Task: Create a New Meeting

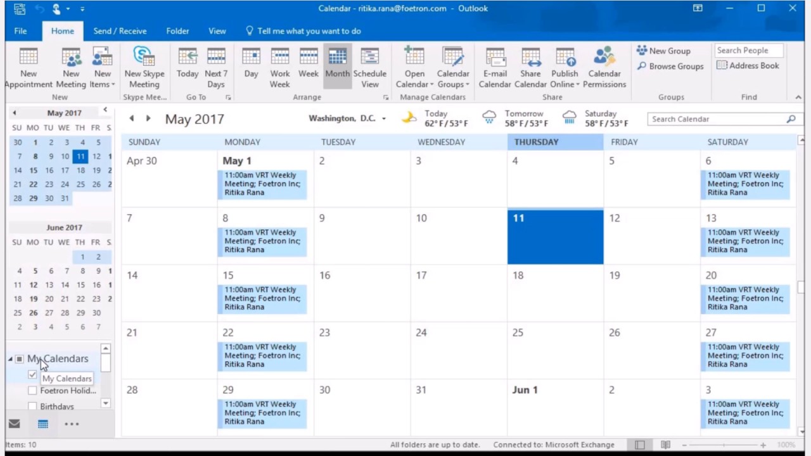Action: [x=71, y=68]
